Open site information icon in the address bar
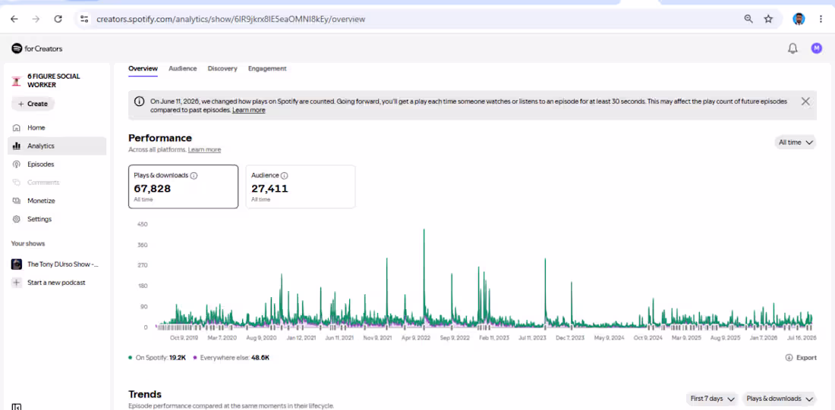 [84, 19]
